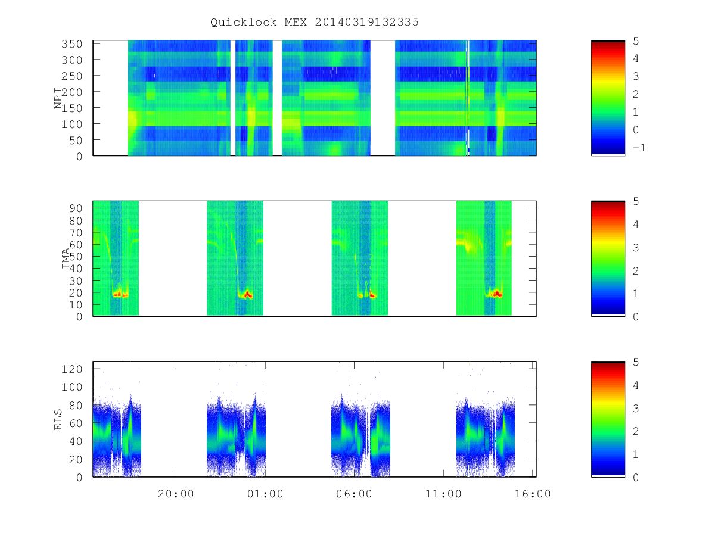The height and width of the screenshot is (536, 715).
Task: Click the 06:00 time tick label
Action: [x=354, y=494]
